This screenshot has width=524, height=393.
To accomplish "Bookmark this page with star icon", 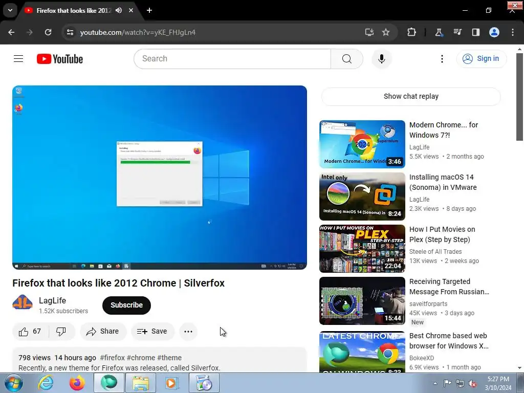I will point(386,32).
